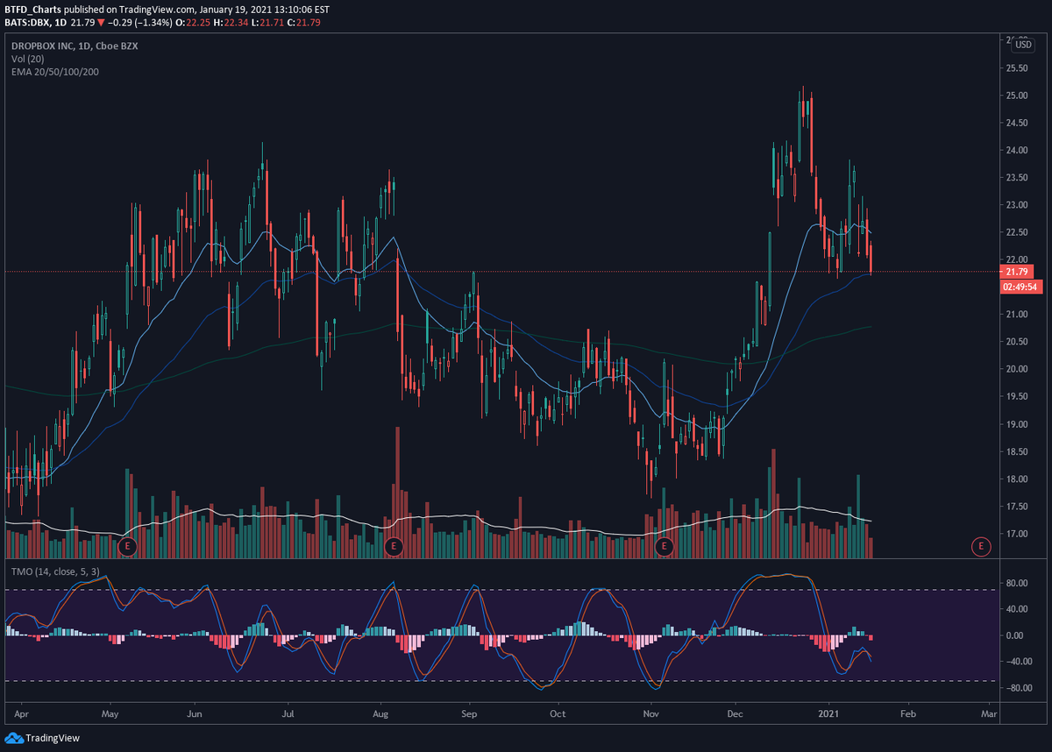Click the Mar label on time axis
Screen dimensions: 1052x752
tap(989, 715)
